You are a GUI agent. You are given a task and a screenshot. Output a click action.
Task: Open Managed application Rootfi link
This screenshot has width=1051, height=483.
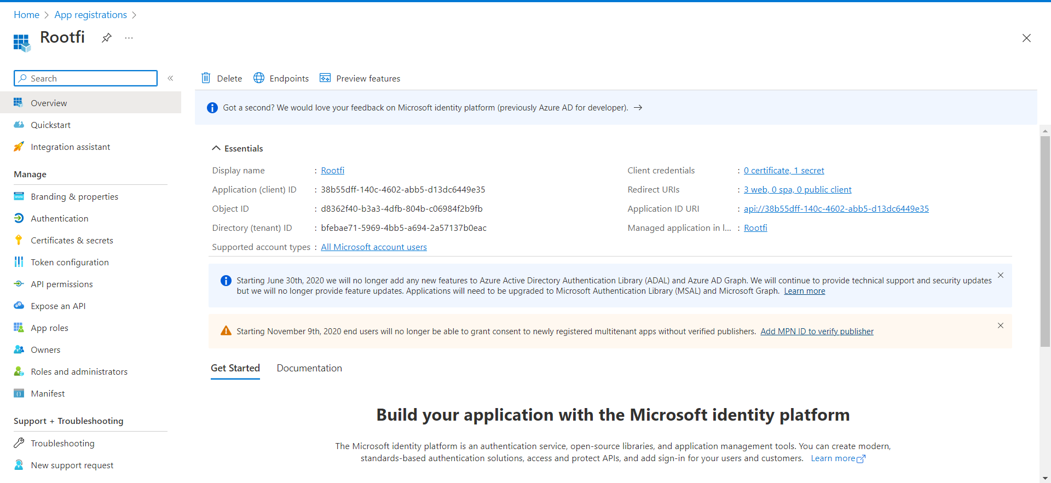pos(755,228)
